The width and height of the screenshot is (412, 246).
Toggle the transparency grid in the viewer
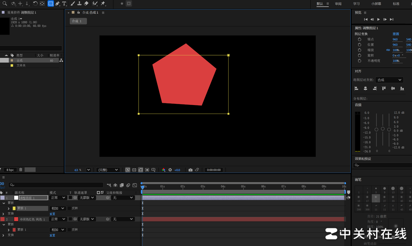click(134, 170)
